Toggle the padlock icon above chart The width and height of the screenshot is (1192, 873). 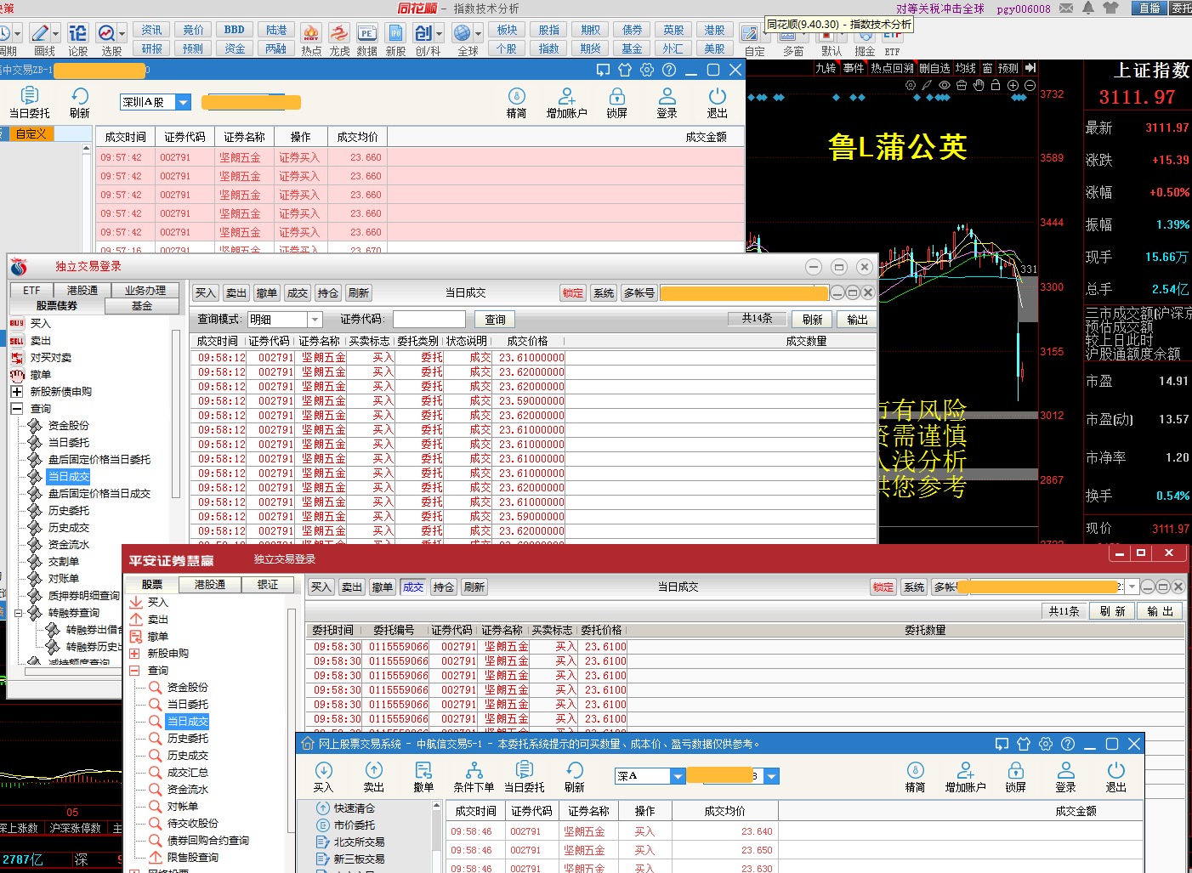pyautogui.click(x=996, y=85)
